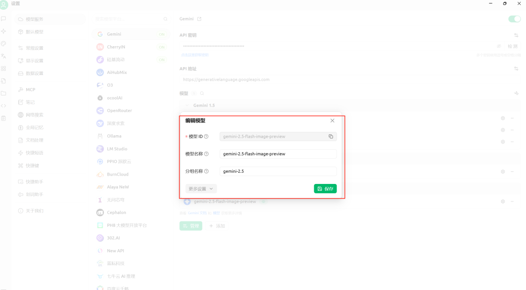Select the 302.AI provider
Screen dimensions: 526x290
131,238
